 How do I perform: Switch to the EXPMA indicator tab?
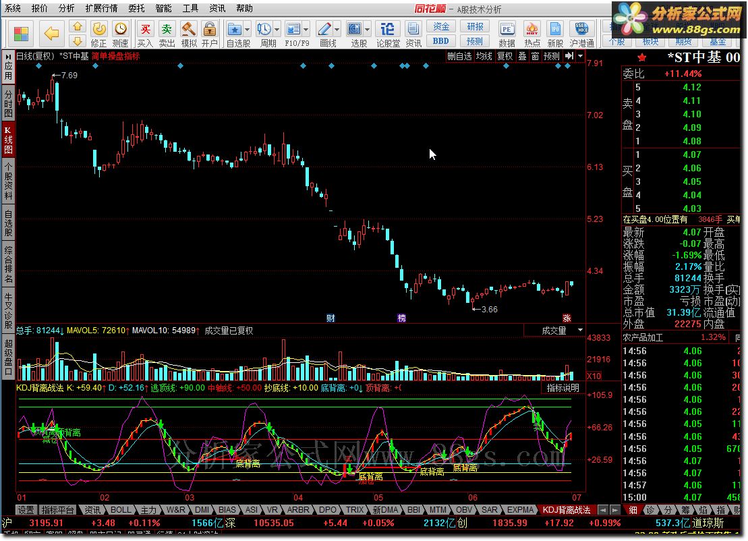tap(520, 509)
